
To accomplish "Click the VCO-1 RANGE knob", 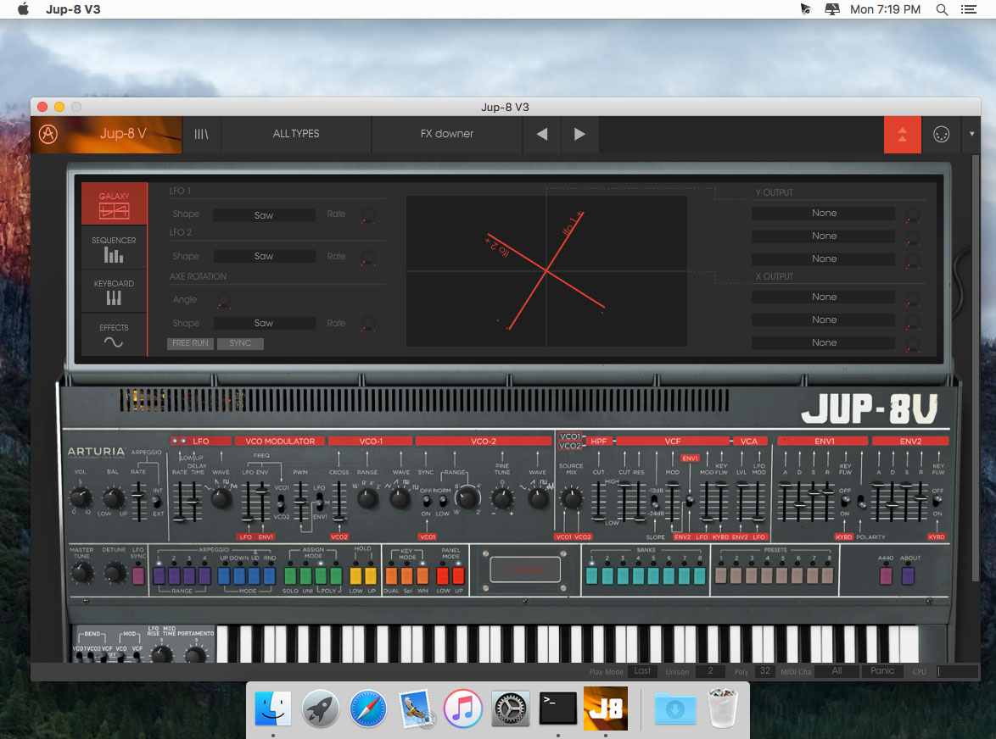I will 368,498.
